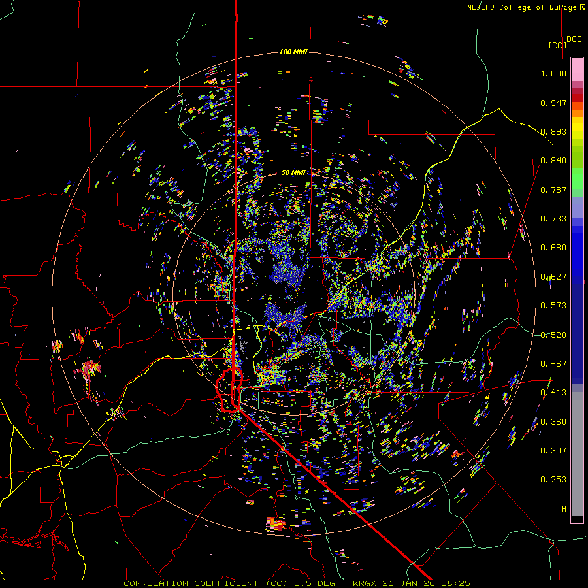
Task: Select the orange band of the color bar
Action: point(577,113)
